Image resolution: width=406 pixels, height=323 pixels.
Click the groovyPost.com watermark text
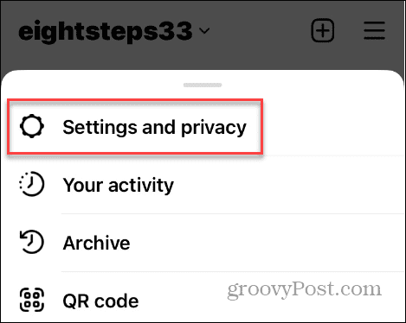304,290
